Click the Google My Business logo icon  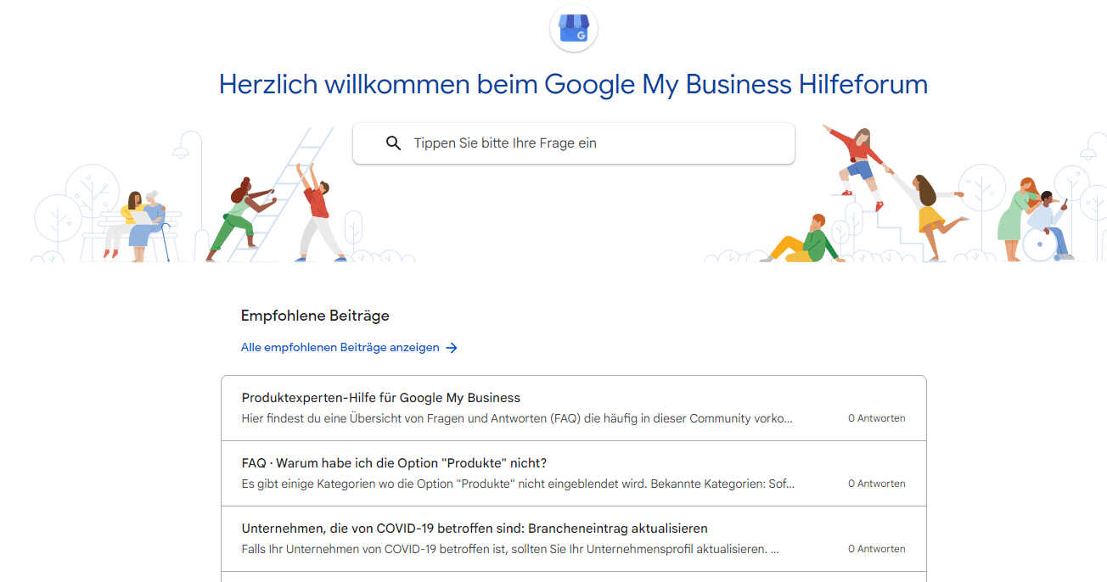574,28
